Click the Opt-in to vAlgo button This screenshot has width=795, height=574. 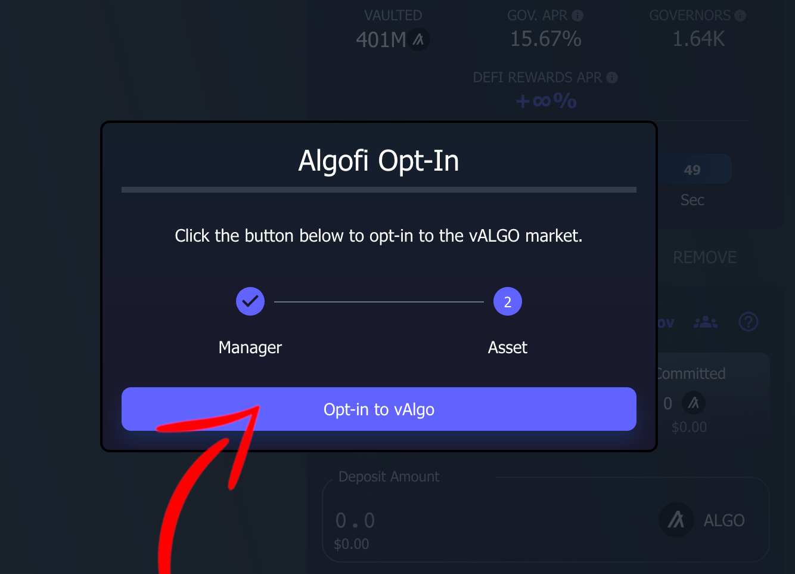[379, 409]
